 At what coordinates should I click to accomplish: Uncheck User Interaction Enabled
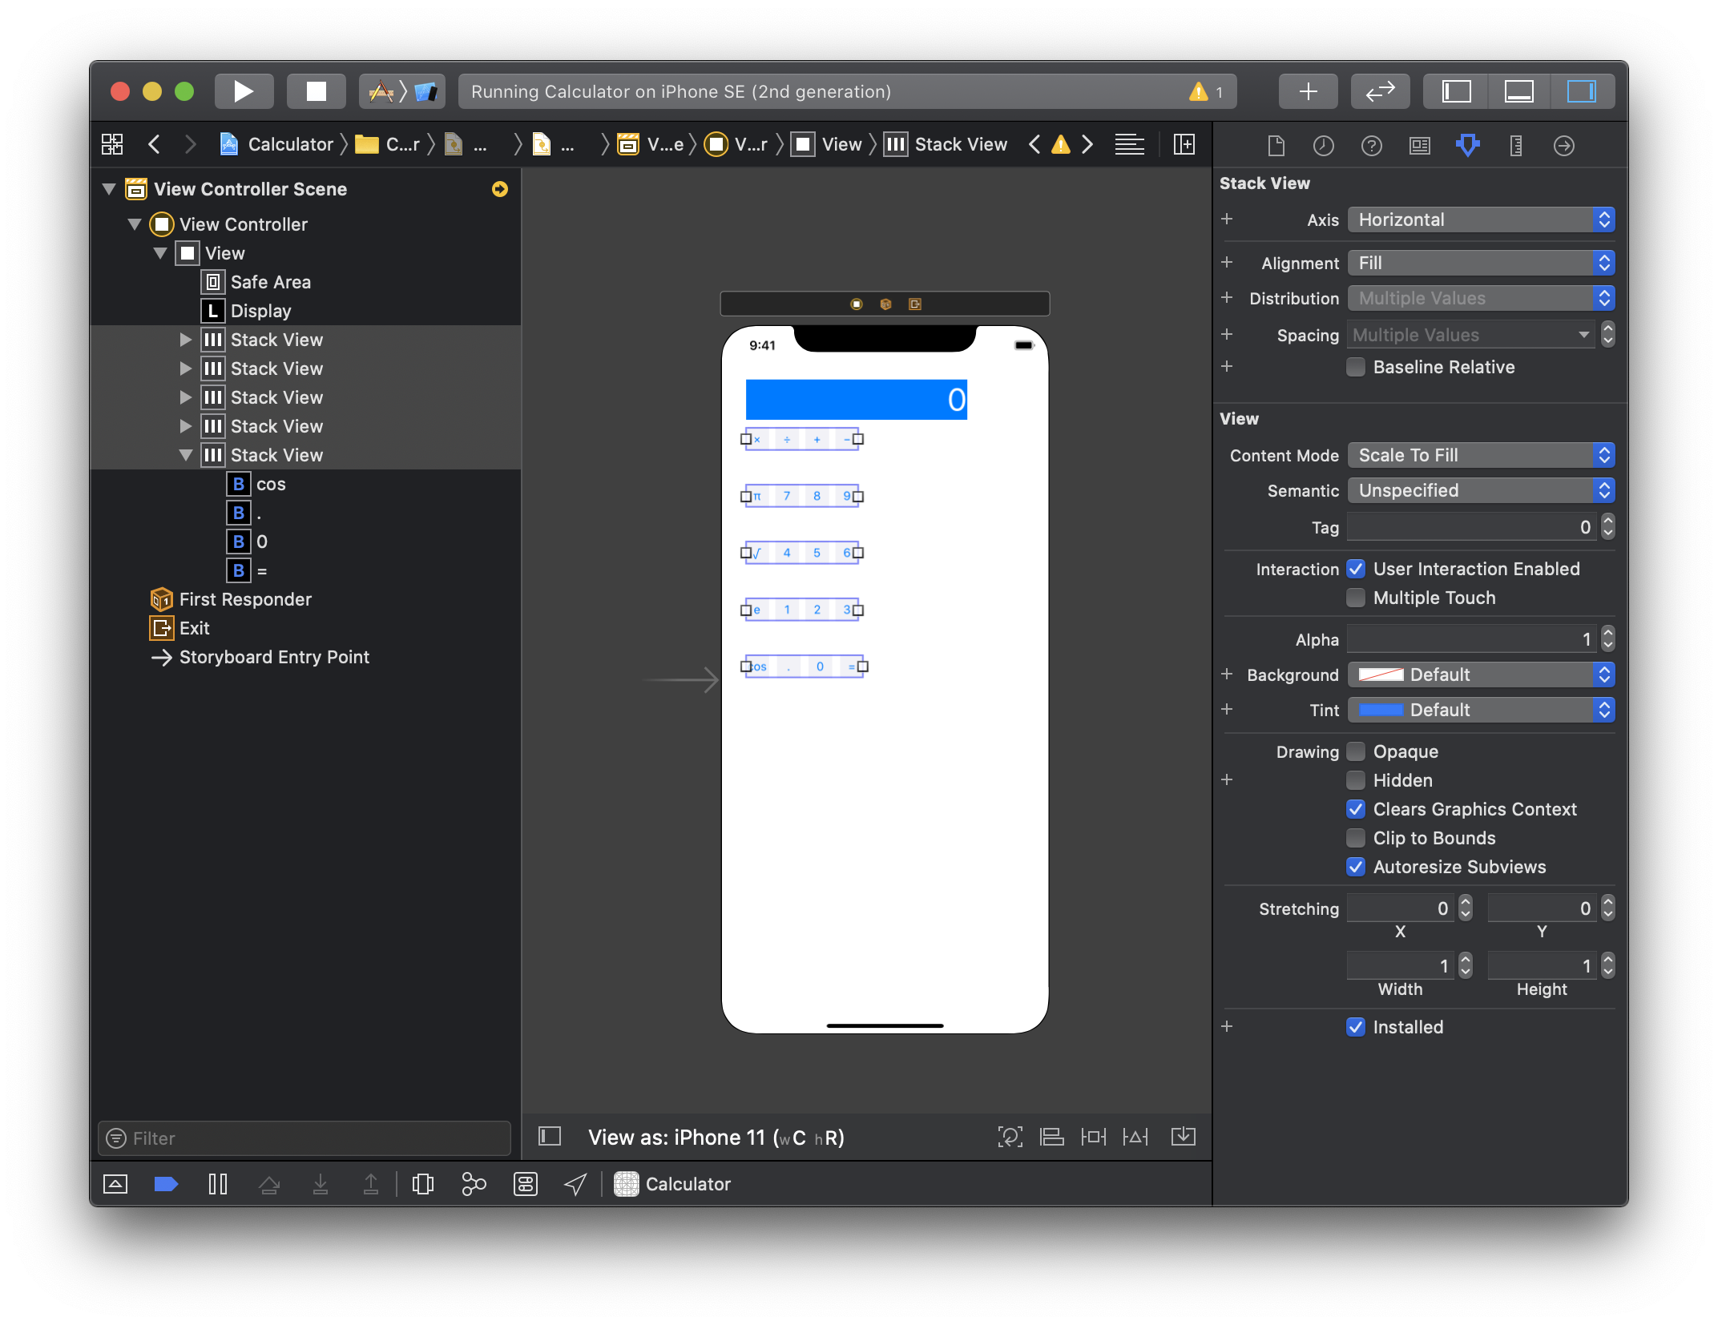[x=1356, y=569]
